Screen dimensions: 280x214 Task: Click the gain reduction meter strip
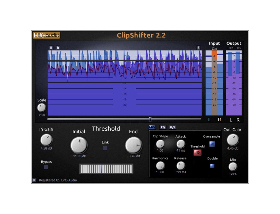click(x=106, y=169)
